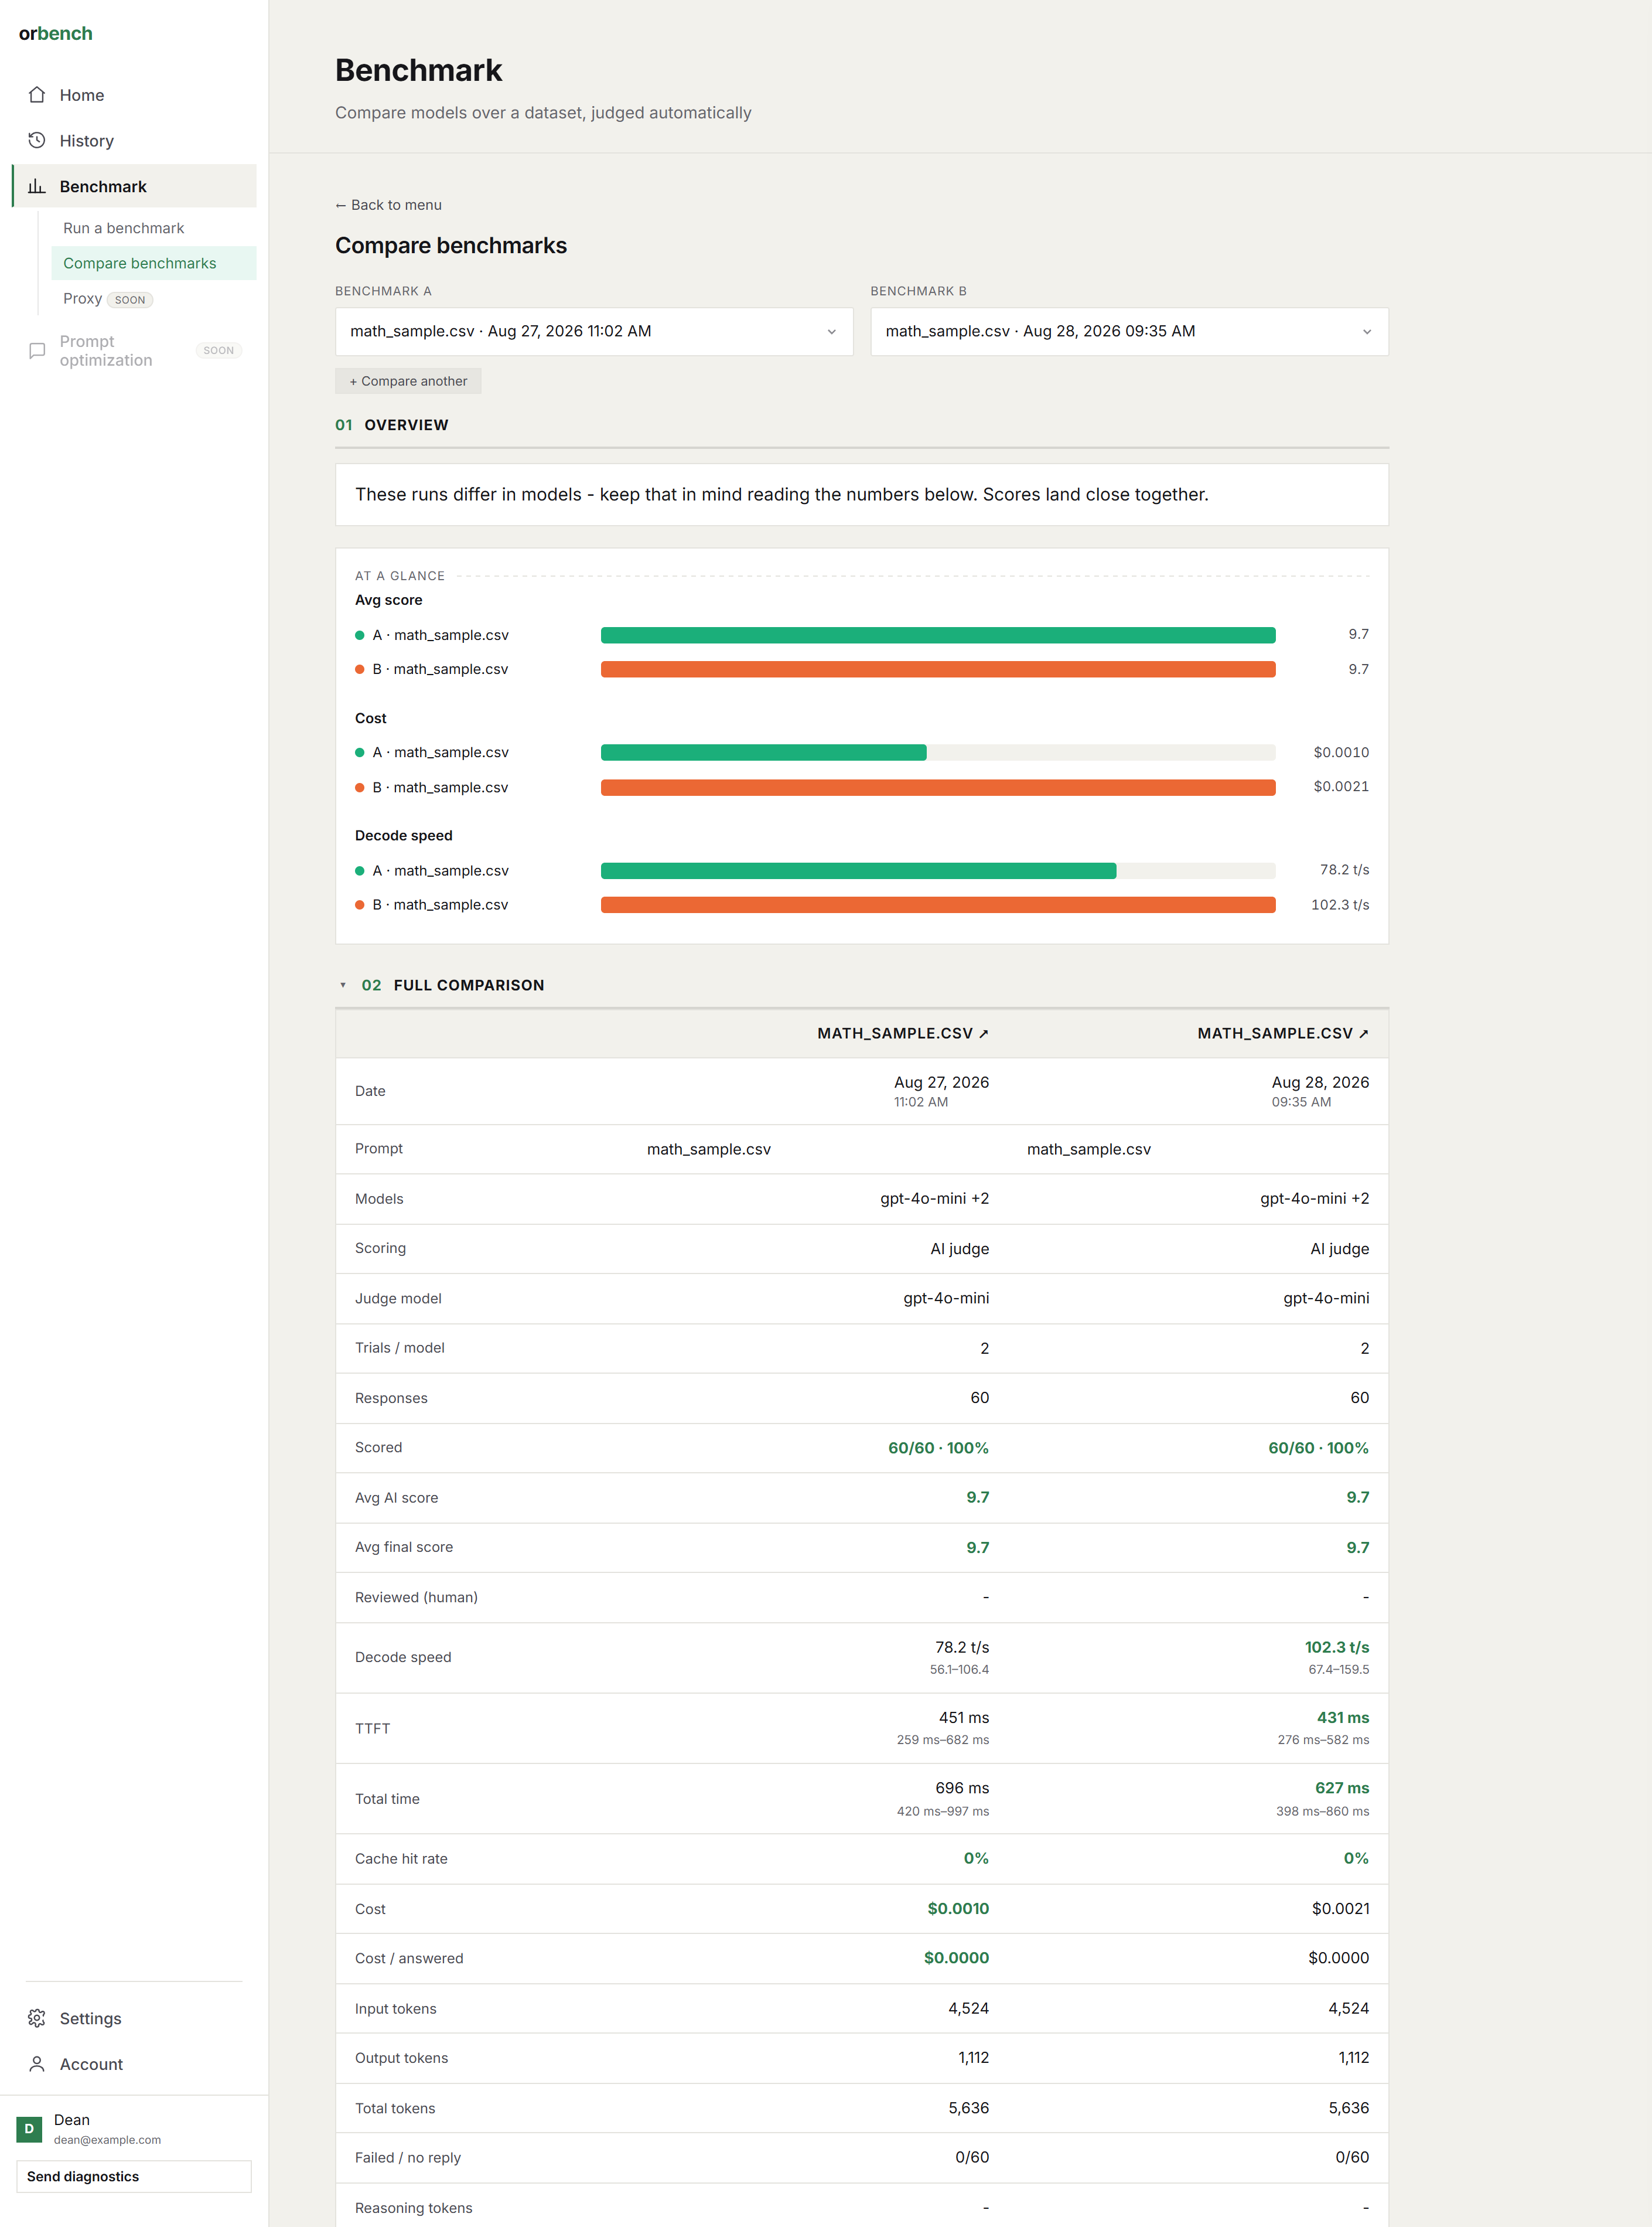The height and width of the screenshot is (2227, 1652).
Task: Open the History menu item
Action: pyautogui.click(x=134, y=140)
